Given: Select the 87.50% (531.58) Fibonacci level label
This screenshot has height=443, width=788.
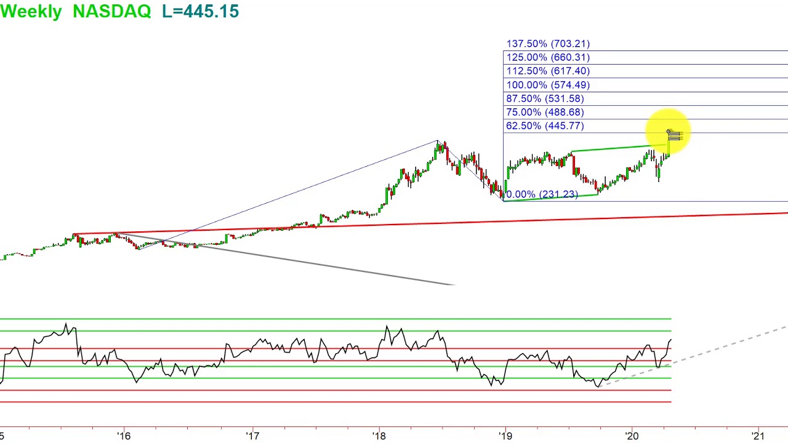Looking at the screenshot, I should coord(545,98).
